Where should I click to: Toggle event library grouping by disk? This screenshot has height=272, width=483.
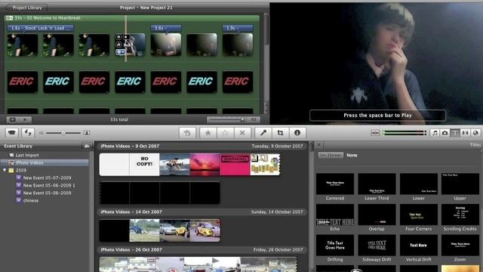tap(87, 146)
